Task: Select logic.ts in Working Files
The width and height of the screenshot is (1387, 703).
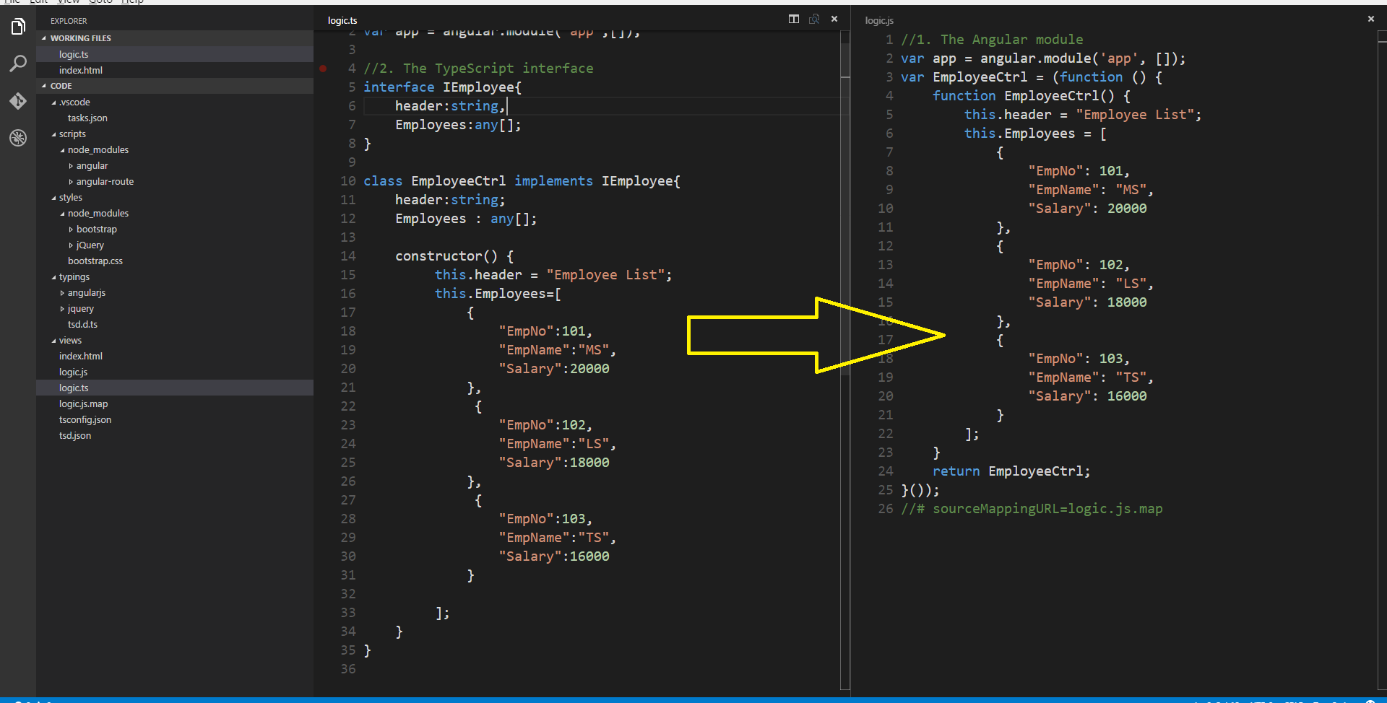Action: (x=175, y=54)
